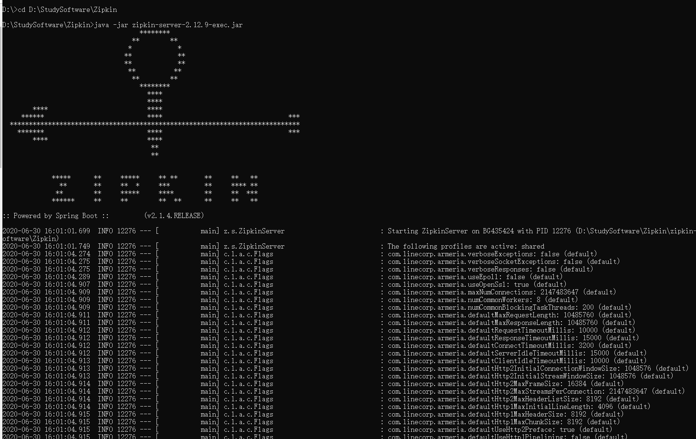
Task: Click 'defaultServerIdleTimeoutMillis: 15000' log entry
Action: pyautogui.click(x=539, y=353)
